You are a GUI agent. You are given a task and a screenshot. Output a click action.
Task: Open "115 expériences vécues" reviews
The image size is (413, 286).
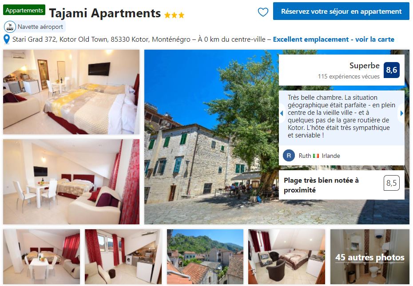[x=349, y=76]
